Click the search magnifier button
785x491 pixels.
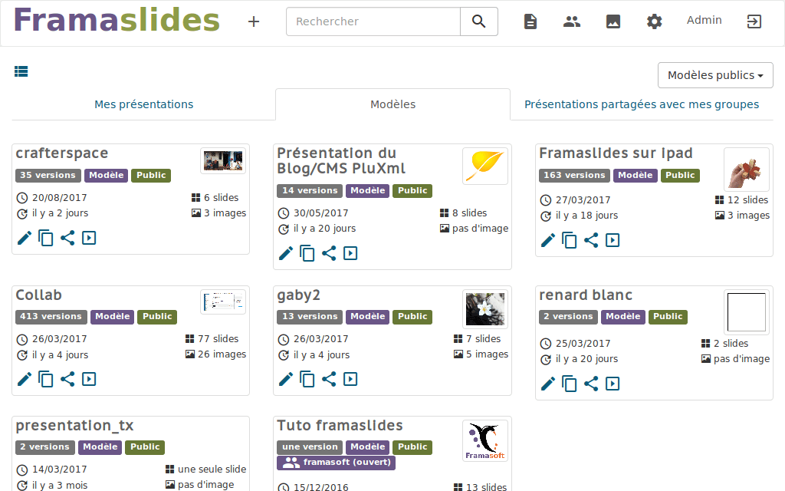click(479, 21)
